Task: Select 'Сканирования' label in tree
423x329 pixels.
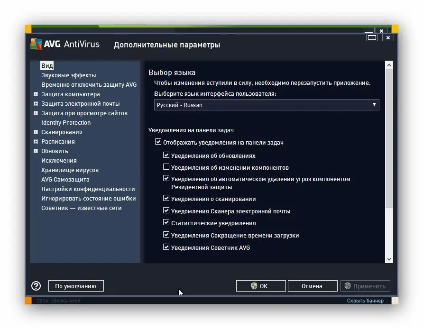Action: coord(62,132)
